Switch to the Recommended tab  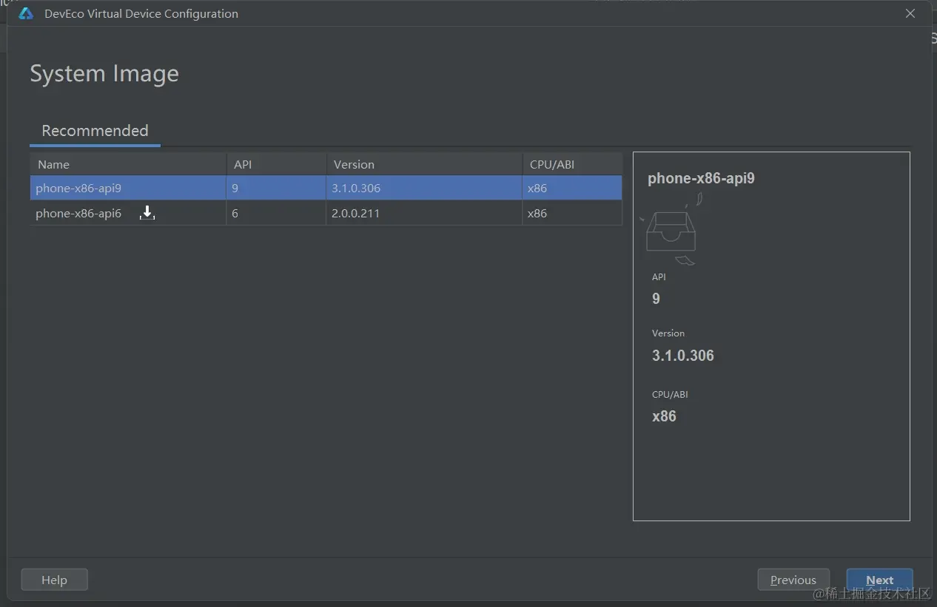click(x=95, y=131)
